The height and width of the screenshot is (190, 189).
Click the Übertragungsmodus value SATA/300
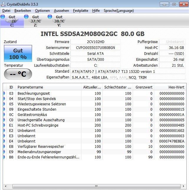(x=96, y=60)
